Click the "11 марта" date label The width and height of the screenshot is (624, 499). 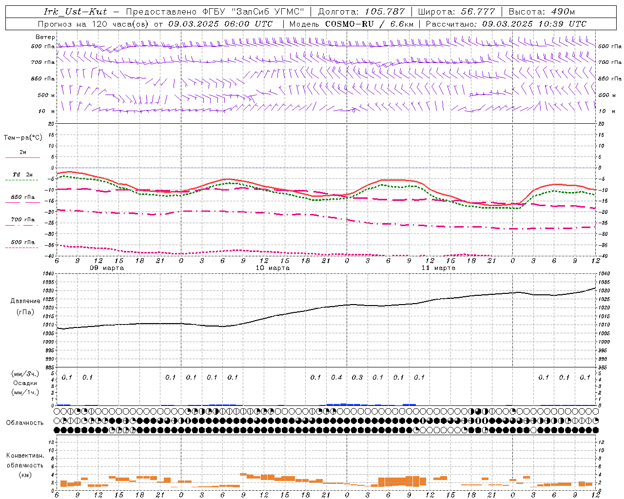(x=438, y=268)
